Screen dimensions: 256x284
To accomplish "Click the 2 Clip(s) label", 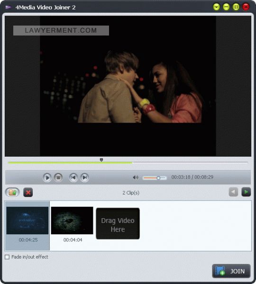I will click(131, 193).
